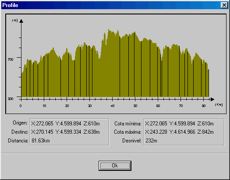Select the Cota mínima coordinates value

[179, 124]
